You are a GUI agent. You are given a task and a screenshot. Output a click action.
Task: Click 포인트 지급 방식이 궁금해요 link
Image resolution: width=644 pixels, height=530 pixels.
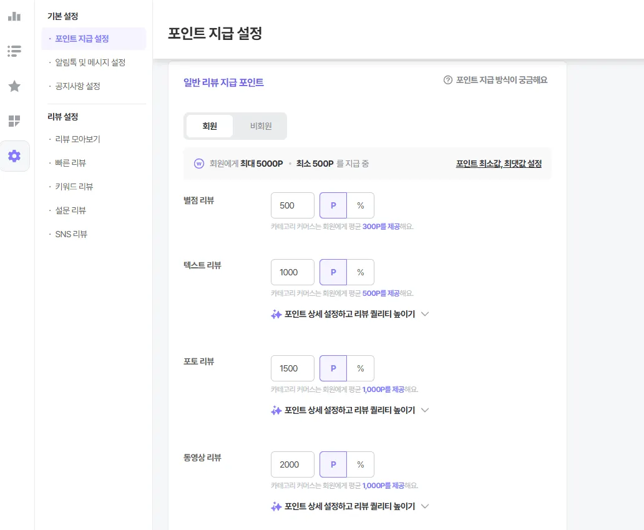(501, 80)
